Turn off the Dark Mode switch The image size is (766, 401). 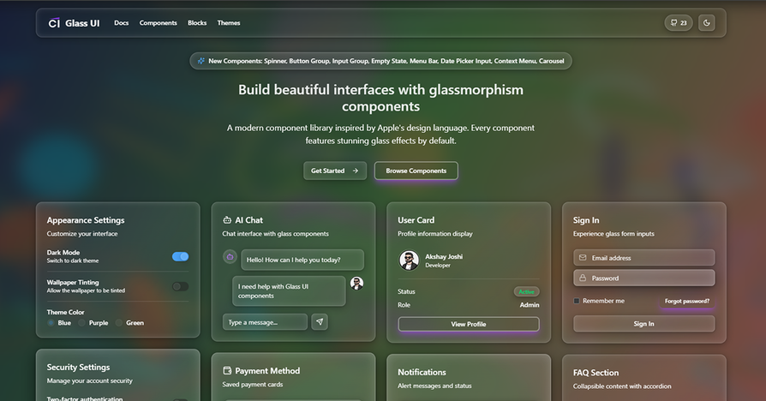(x=180, y=256)
